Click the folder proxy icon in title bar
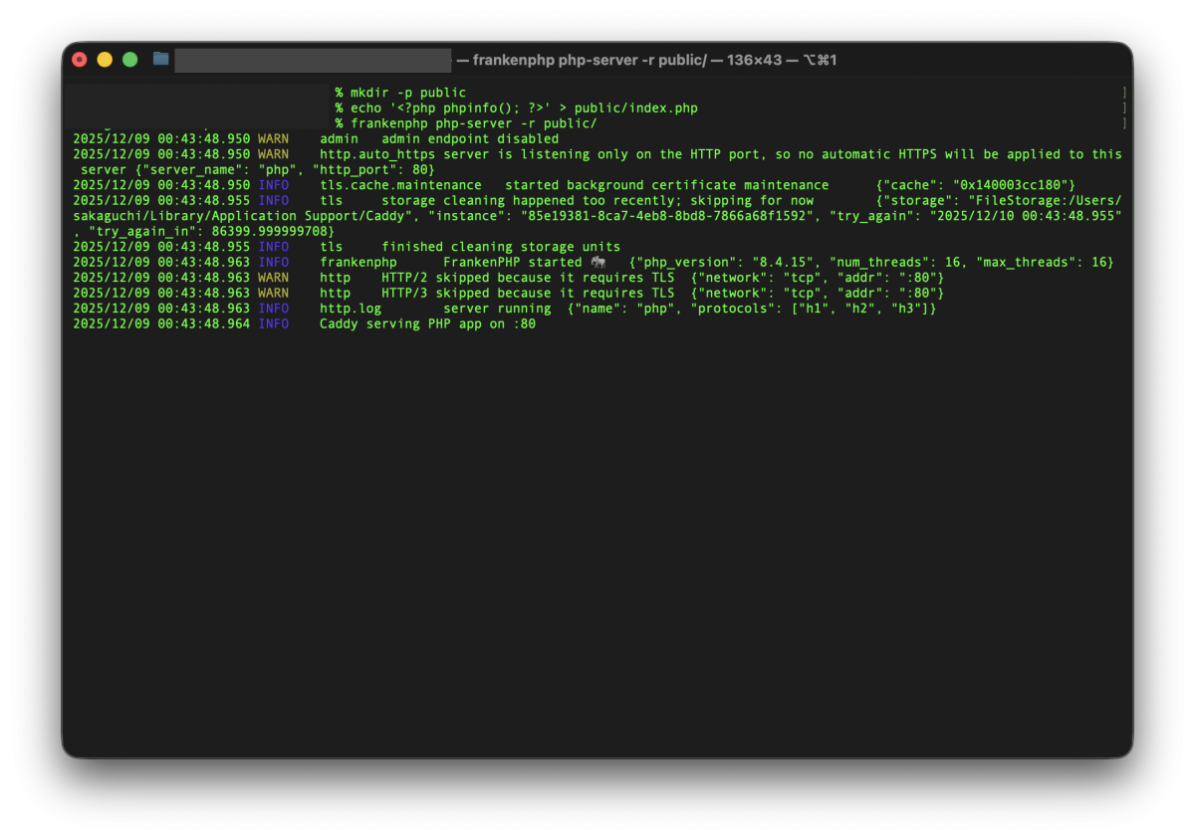 (x=160, y=60)
